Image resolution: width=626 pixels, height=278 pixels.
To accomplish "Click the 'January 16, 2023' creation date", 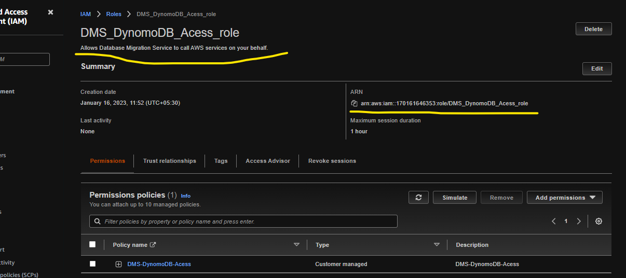I will click(x=130, y=103).
